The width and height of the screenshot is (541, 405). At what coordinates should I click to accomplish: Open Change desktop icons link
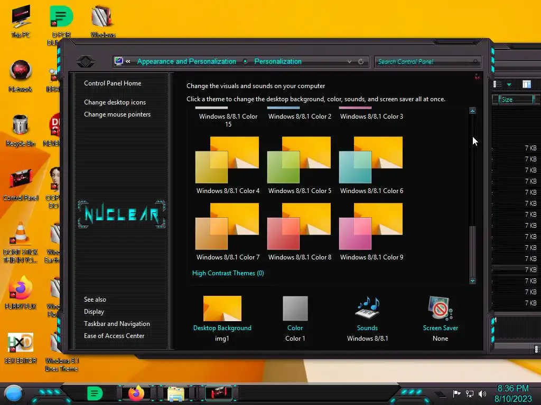(115, 102)
